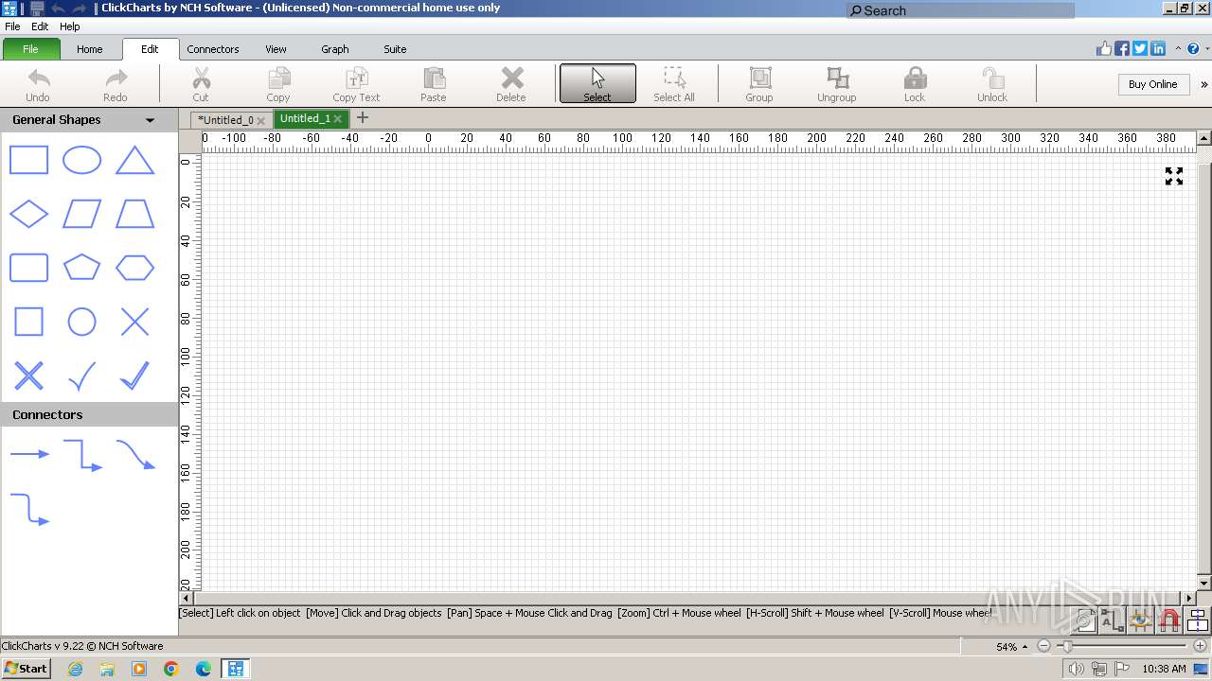Select the bold X cross shape
The image size is (1212, 681).
(28, 375)
